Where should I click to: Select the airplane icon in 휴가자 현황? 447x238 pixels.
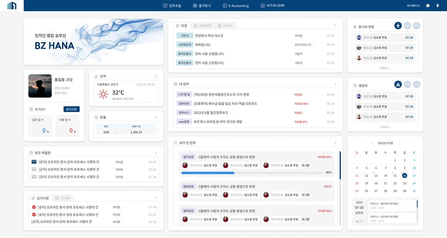pos(398,26)
